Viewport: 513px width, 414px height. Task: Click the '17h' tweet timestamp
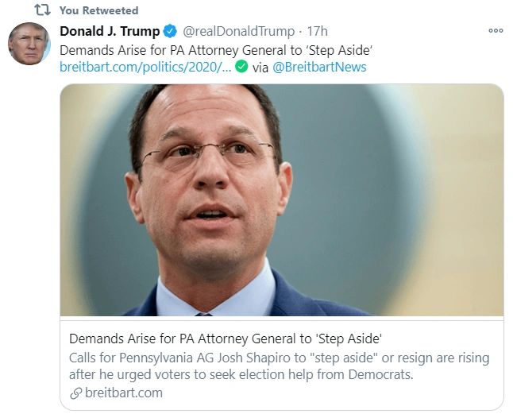317,32
